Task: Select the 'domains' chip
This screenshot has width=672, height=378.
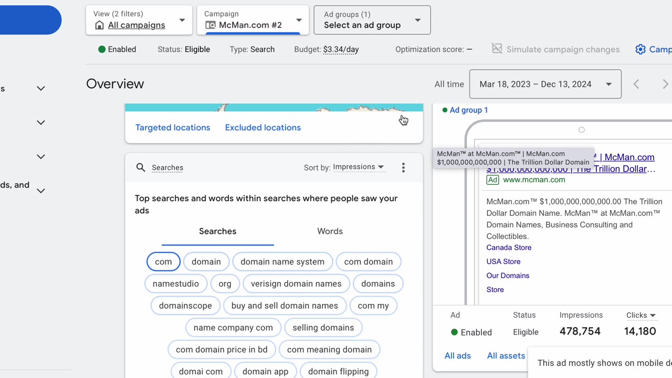Action: click(x=378, y=283)
